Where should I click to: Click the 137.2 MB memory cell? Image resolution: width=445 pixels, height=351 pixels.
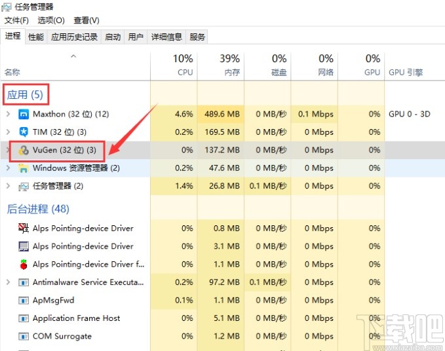point(221,150)
